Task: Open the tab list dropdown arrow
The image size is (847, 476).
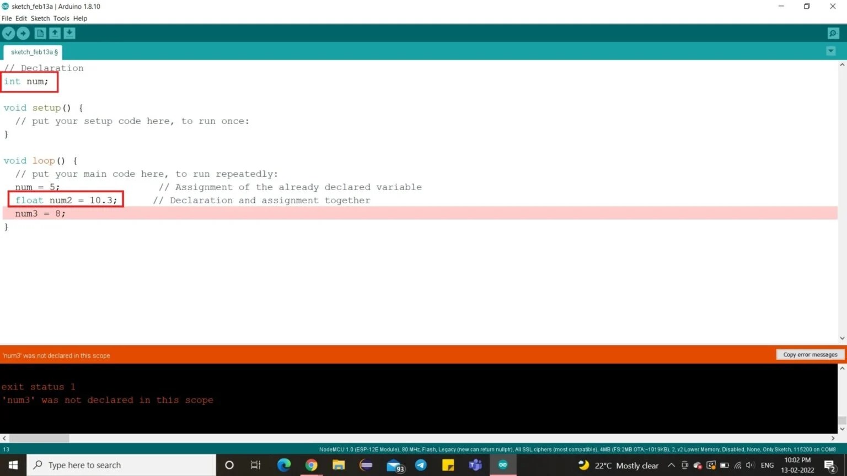Action: [x=830, y=51]
